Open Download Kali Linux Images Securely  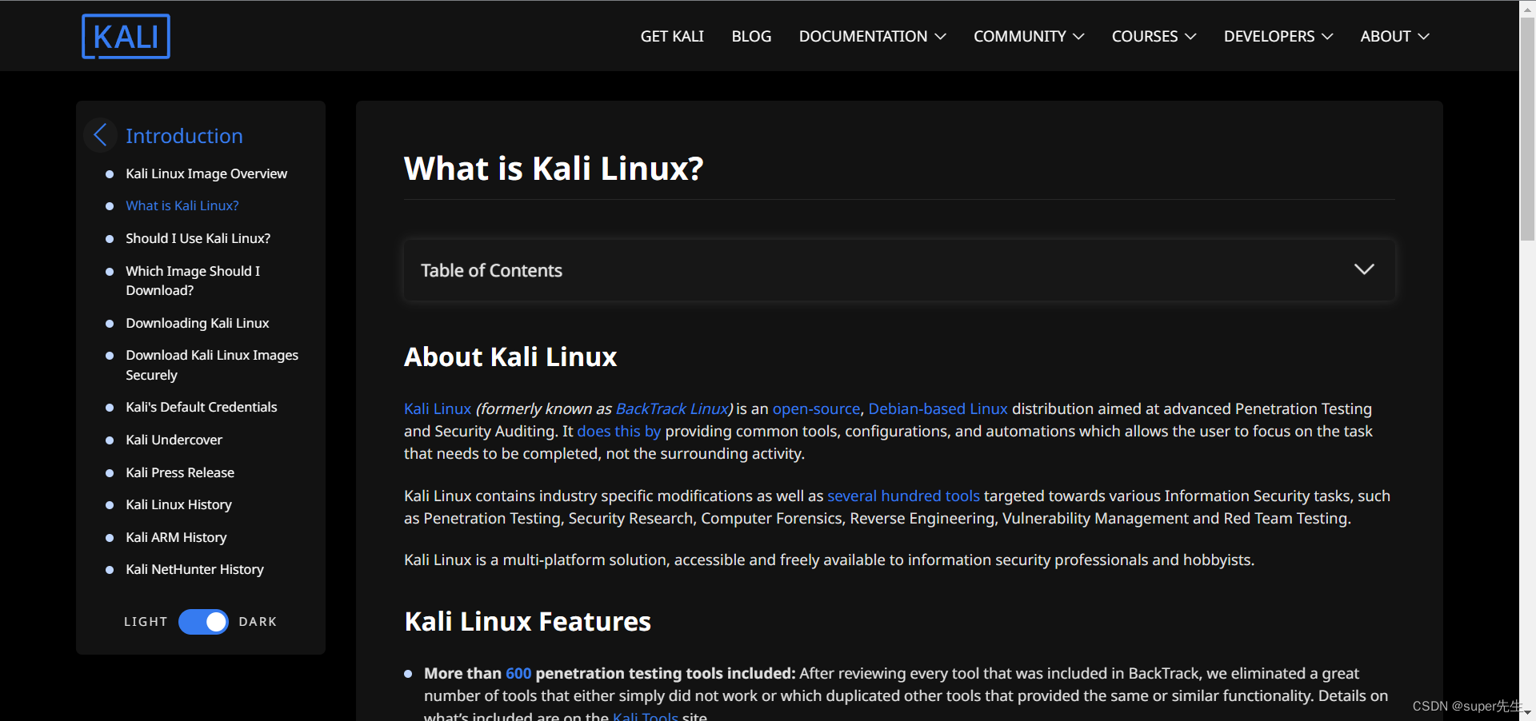(x=212, y=364)
